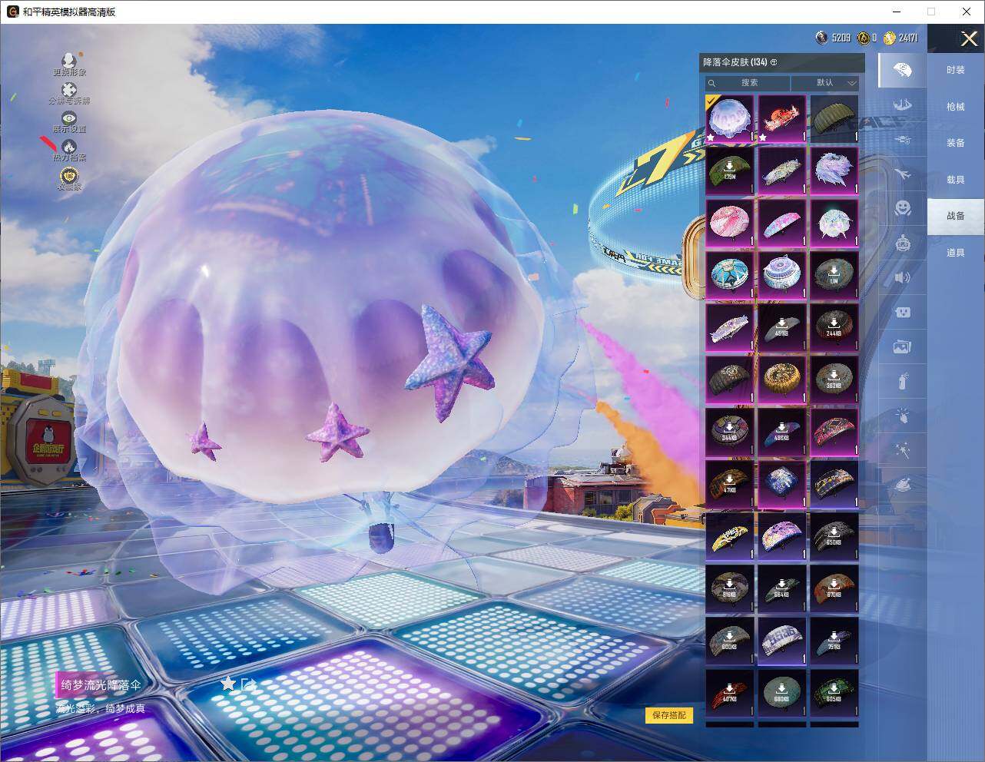Screen dimensions: 985x762
Task: Close the wardrobe with the X button
Action: click(969, 38)
